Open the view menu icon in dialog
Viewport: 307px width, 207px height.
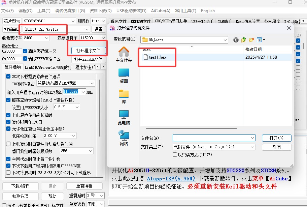261,40
